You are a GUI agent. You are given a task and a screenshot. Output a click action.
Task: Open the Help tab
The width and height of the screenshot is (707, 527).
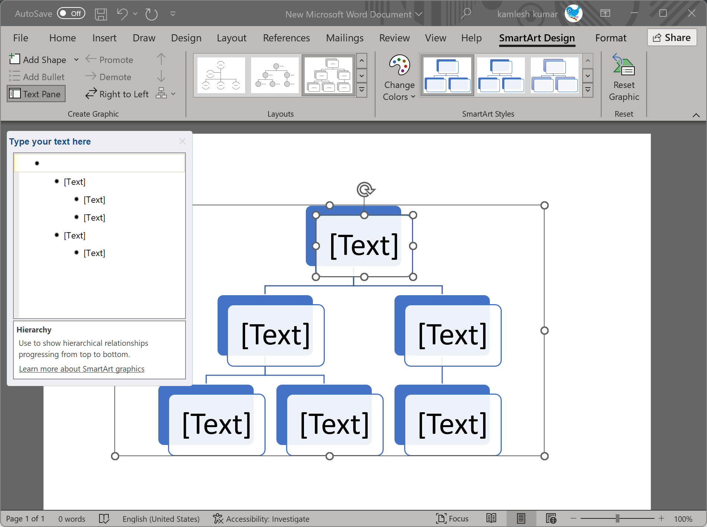click(x=472, y=38)
